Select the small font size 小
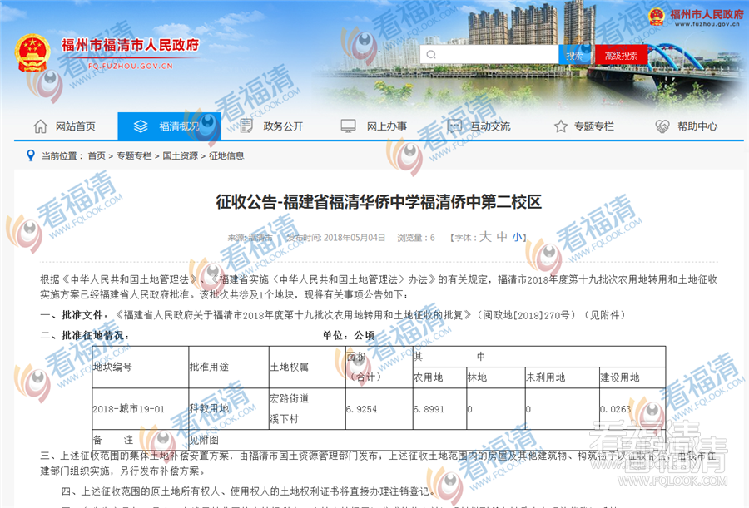The width and height of the screenshot is (749, 508). pos(517,237)
